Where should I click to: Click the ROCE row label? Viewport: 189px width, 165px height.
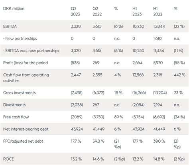point(8,159)
